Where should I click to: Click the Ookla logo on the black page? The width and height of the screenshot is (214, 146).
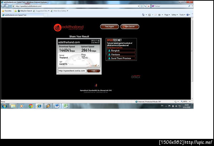tap(136, 77)
